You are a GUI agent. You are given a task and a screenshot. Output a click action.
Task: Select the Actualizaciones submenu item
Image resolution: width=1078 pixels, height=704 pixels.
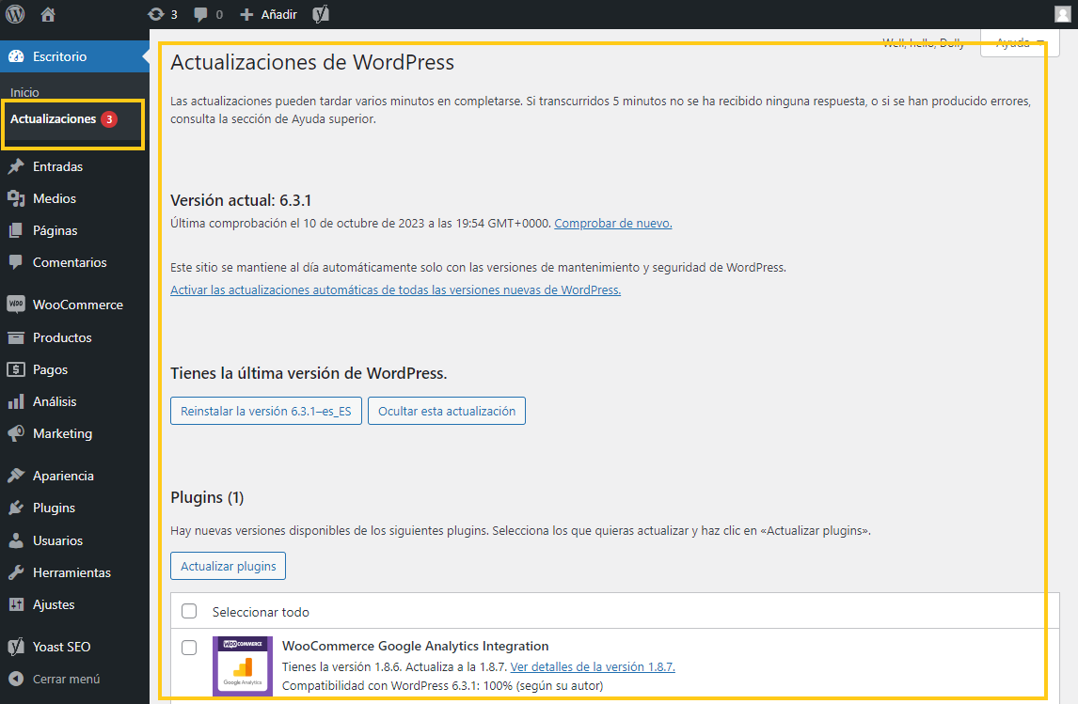coord(53,118)
